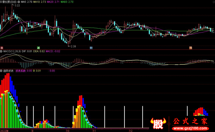Open the 趋势波浪 indicator dropdown arrow
This screenshot has height=132, width=215.
pyautogui.click(x=1, y=71)
